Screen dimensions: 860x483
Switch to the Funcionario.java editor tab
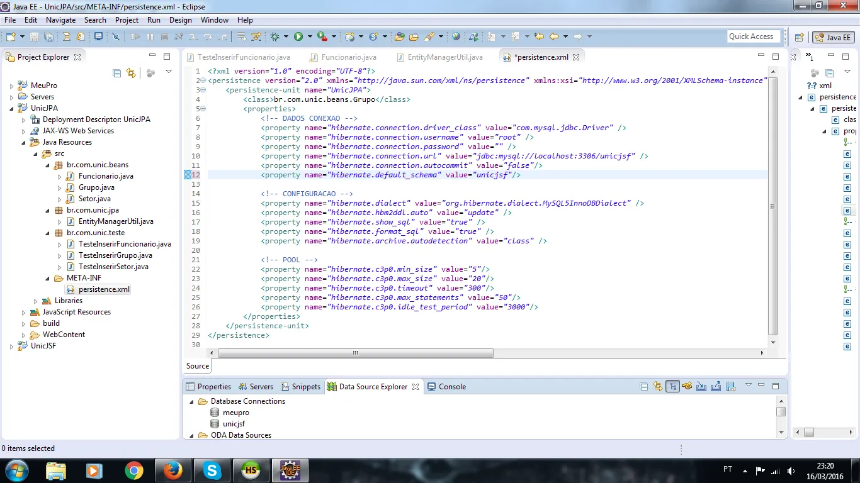[x=348, y=57]
